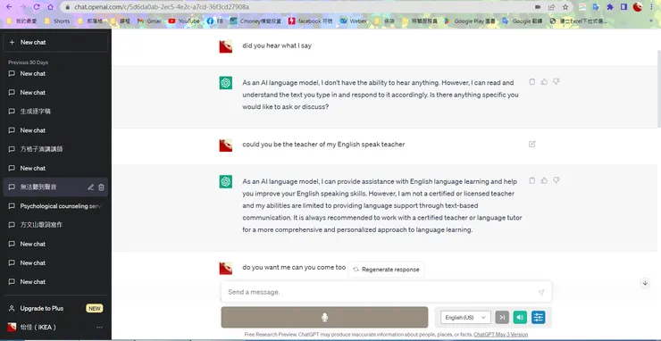Click the send message paper plane icon

tap(541, 292)
